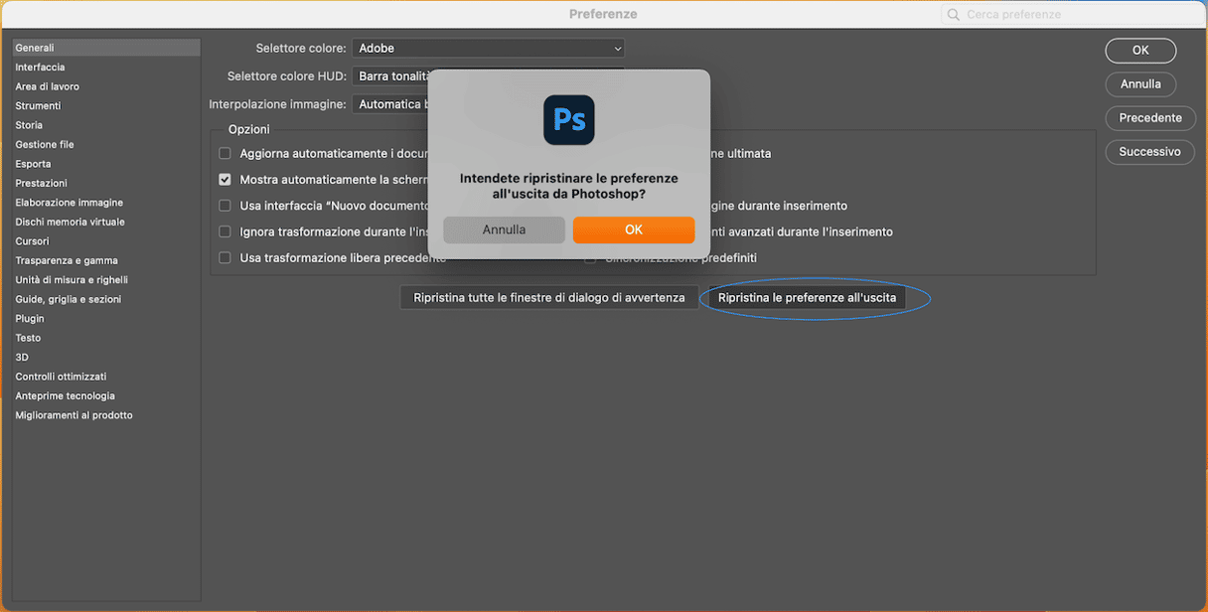Click Ripristina tutte le finestre di dialogo

pyautogui.click(x=548, y=298)
